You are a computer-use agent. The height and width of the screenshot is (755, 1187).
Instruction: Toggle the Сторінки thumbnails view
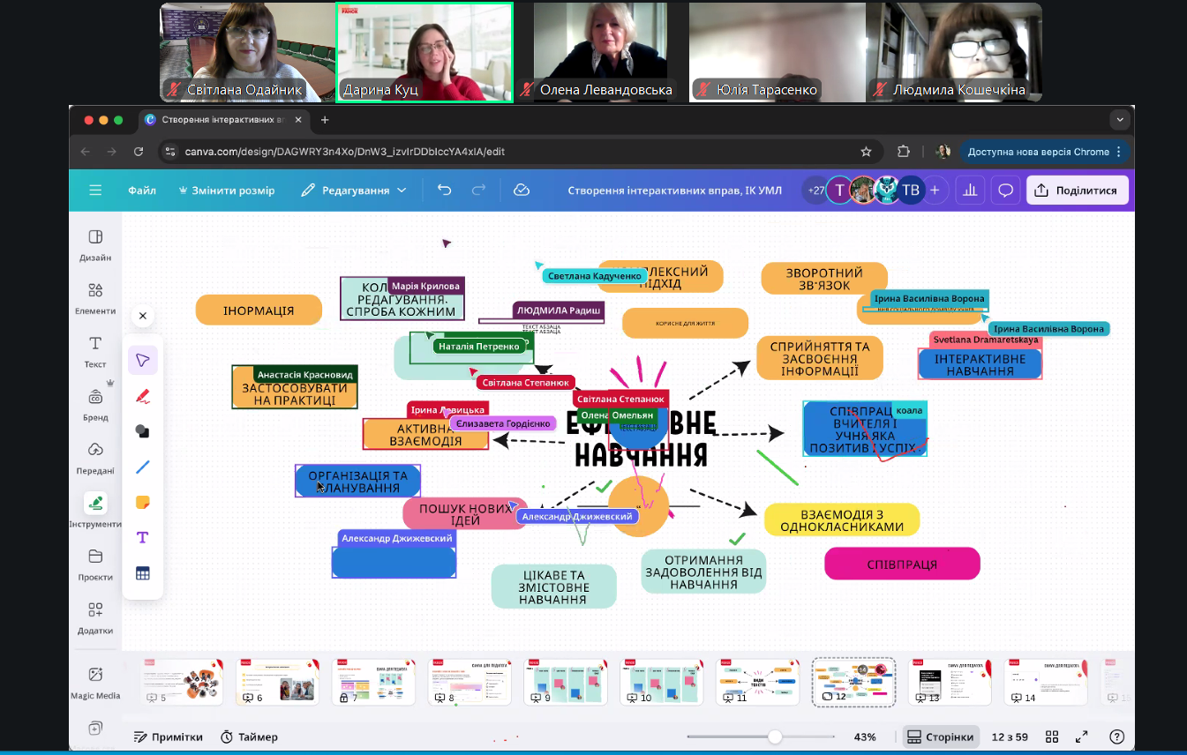click(x=941, y=736)
